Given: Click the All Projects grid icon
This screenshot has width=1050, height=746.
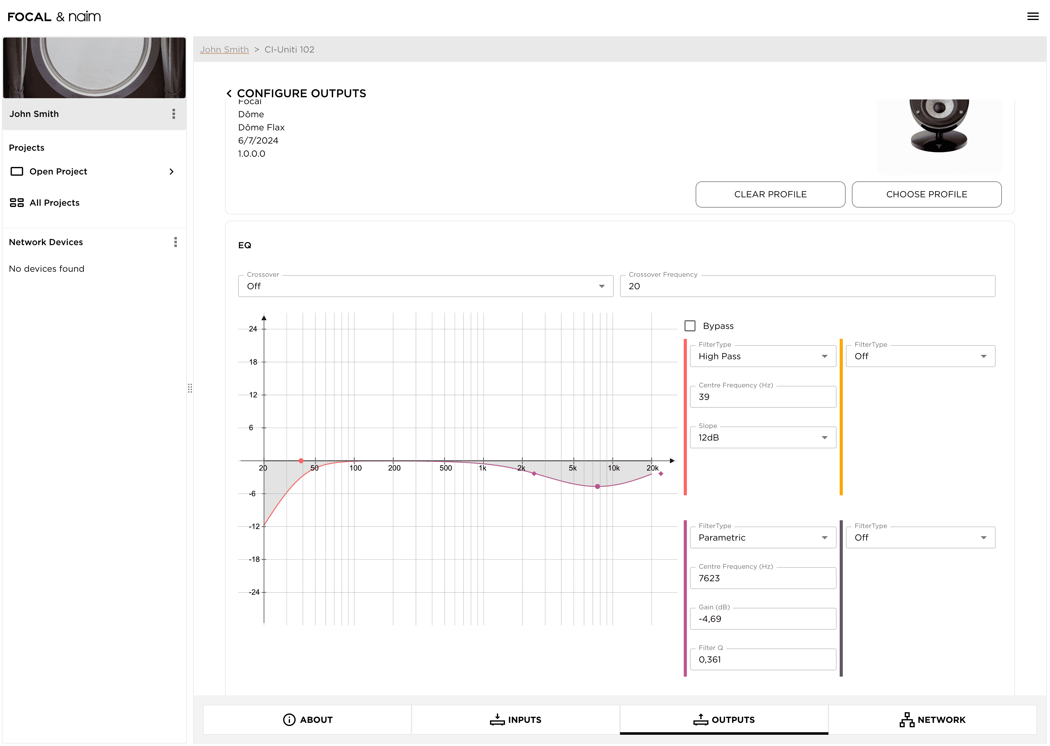Looking at the screenshot, I should coord(17,203).
